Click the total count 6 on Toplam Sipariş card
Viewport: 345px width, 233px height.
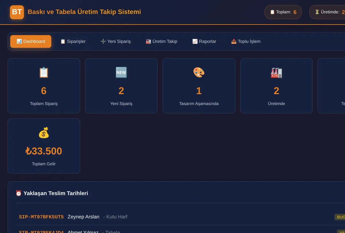tap(44, 91)
